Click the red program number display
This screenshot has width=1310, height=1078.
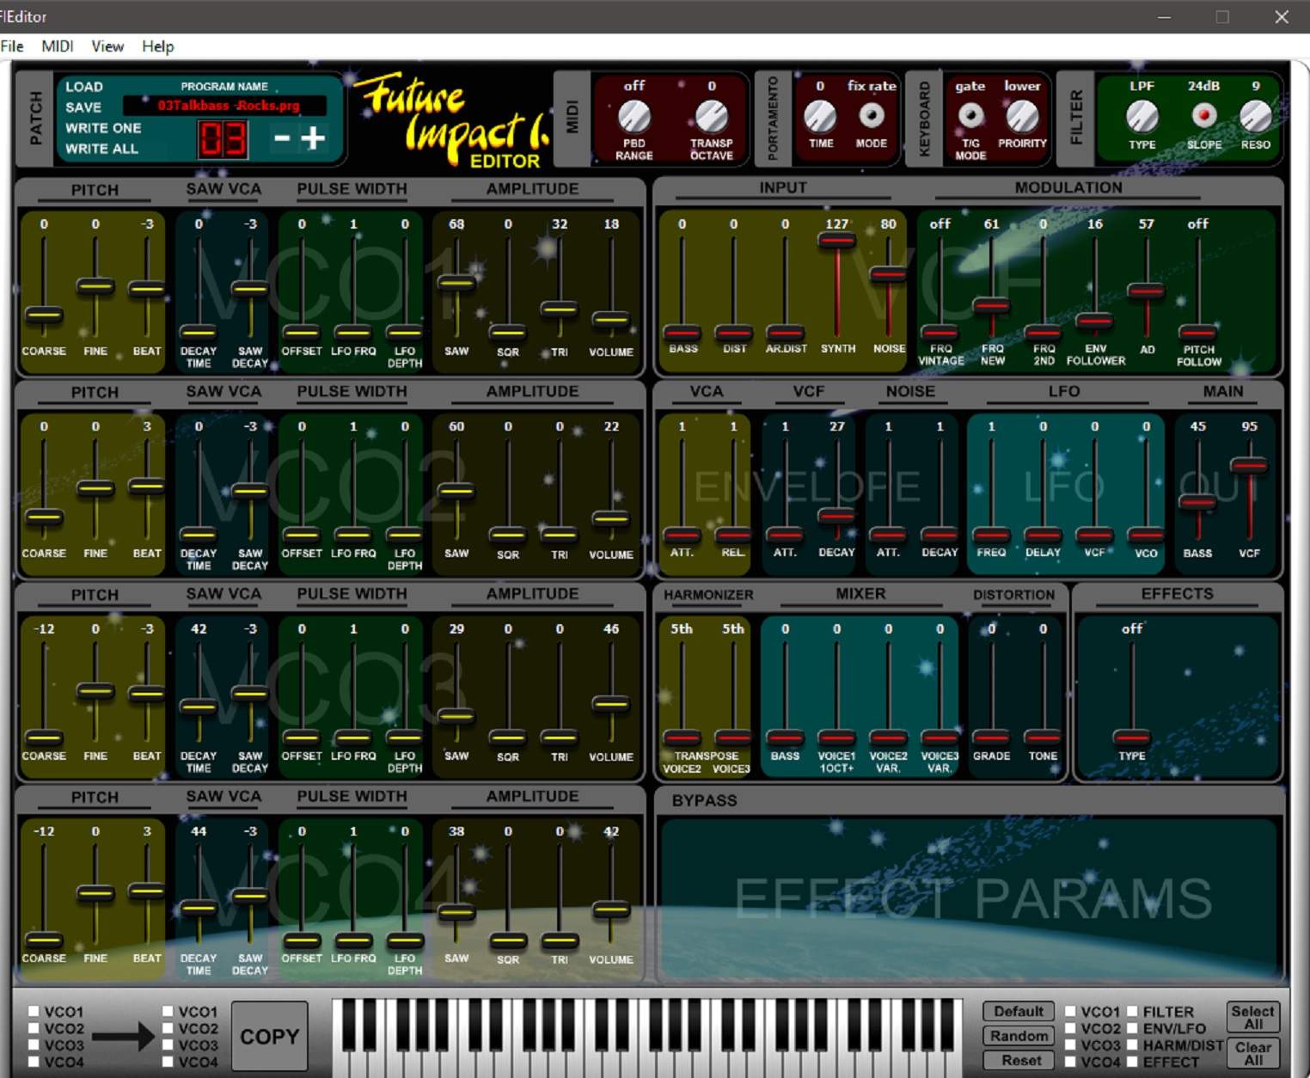pyautogui.click(x=223, y=138)
